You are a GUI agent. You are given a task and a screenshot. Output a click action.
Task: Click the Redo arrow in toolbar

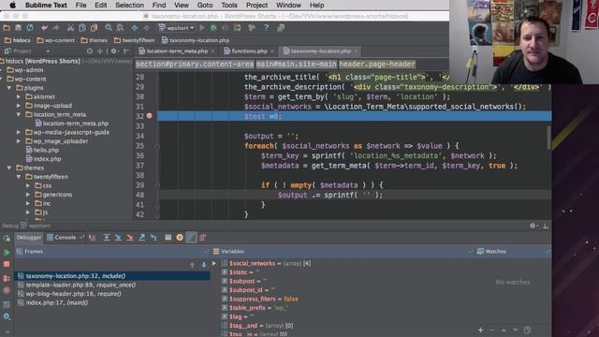(x=56, y=27)
